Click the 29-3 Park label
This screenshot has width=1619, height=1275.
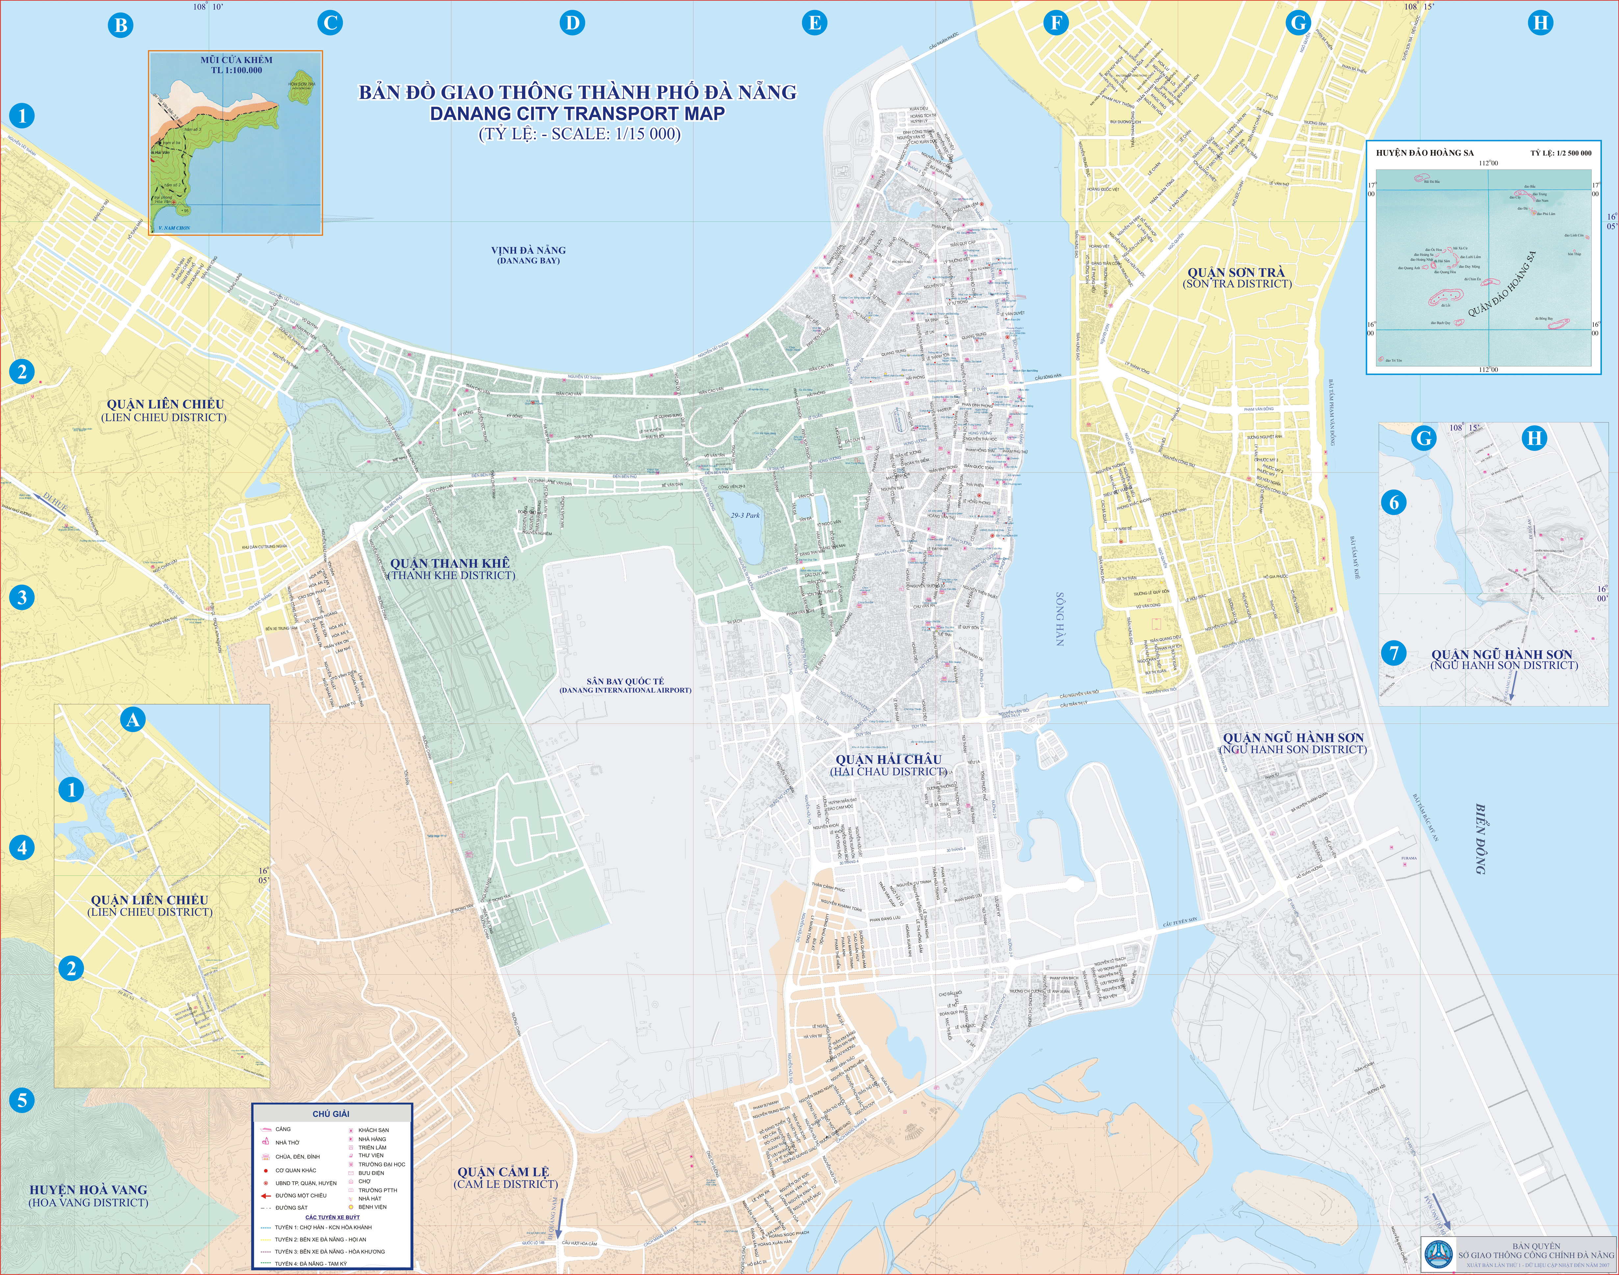(745, 515)
